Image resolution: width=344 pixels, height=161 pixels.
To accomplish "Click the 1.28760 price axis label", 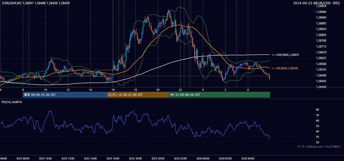I will (321, 41).
